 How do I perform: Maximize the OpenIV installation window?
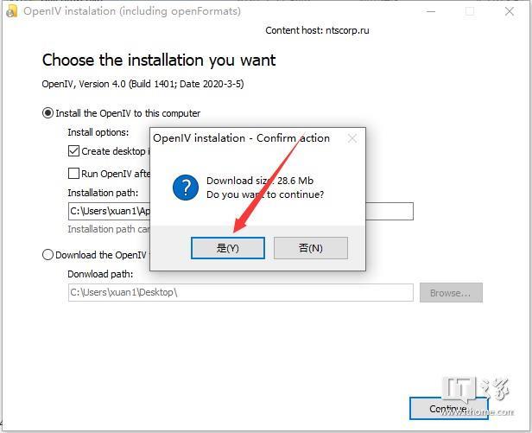click(x=470, y=11)
